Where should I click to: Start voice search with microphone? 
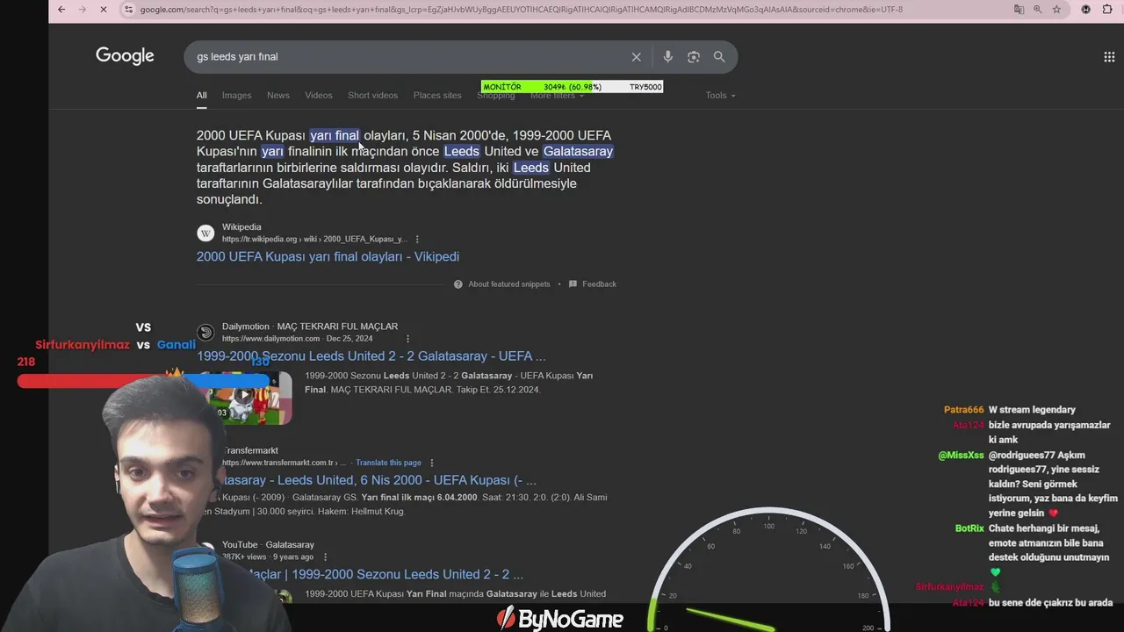tap(667, 57)
